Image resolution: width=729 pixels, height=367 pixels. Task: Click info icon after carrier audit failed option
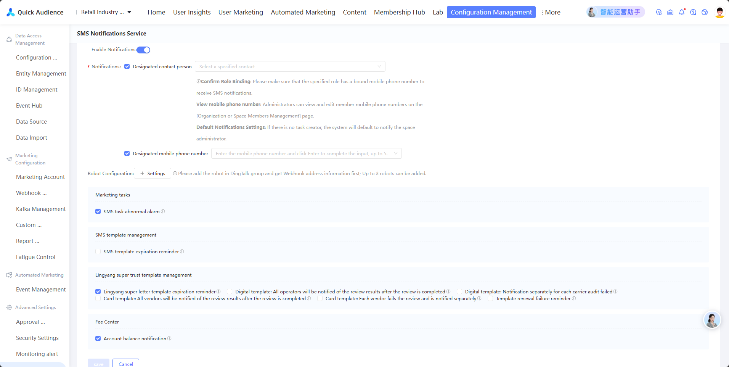[x=615, y=291]
